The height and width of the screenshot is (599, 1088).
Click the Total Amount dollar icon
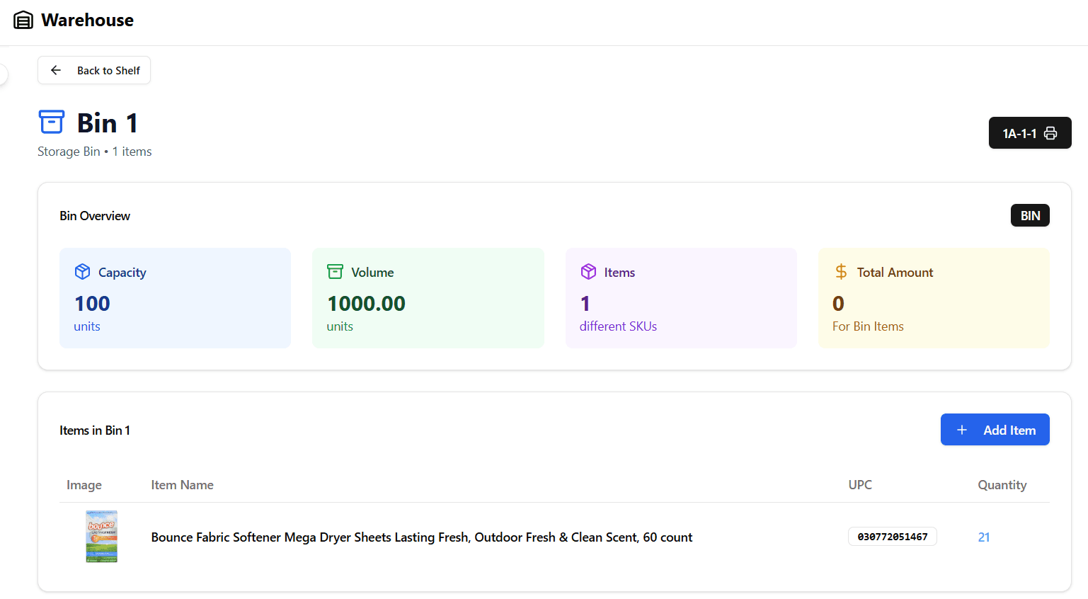point(841,272)
